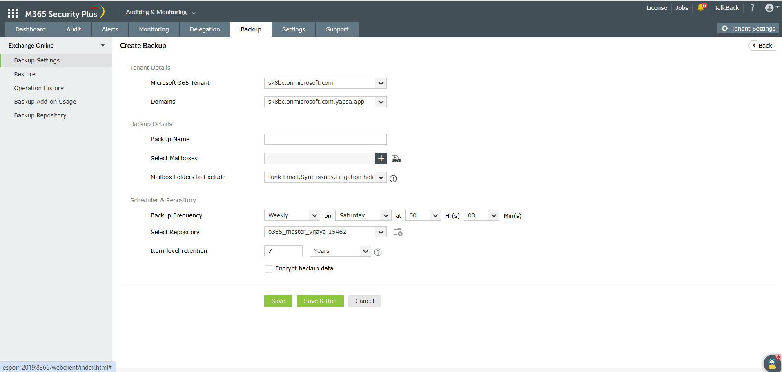Click the Save button
The image size is (782, 372).
[278, 301]
